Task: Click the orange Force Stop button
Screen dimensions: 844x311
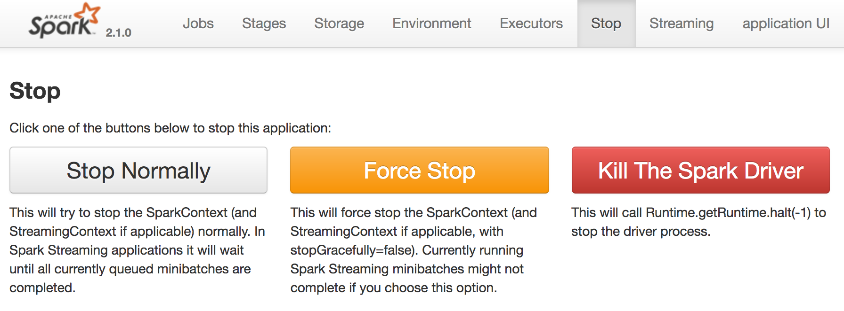Action: click(x=419, y=170)
